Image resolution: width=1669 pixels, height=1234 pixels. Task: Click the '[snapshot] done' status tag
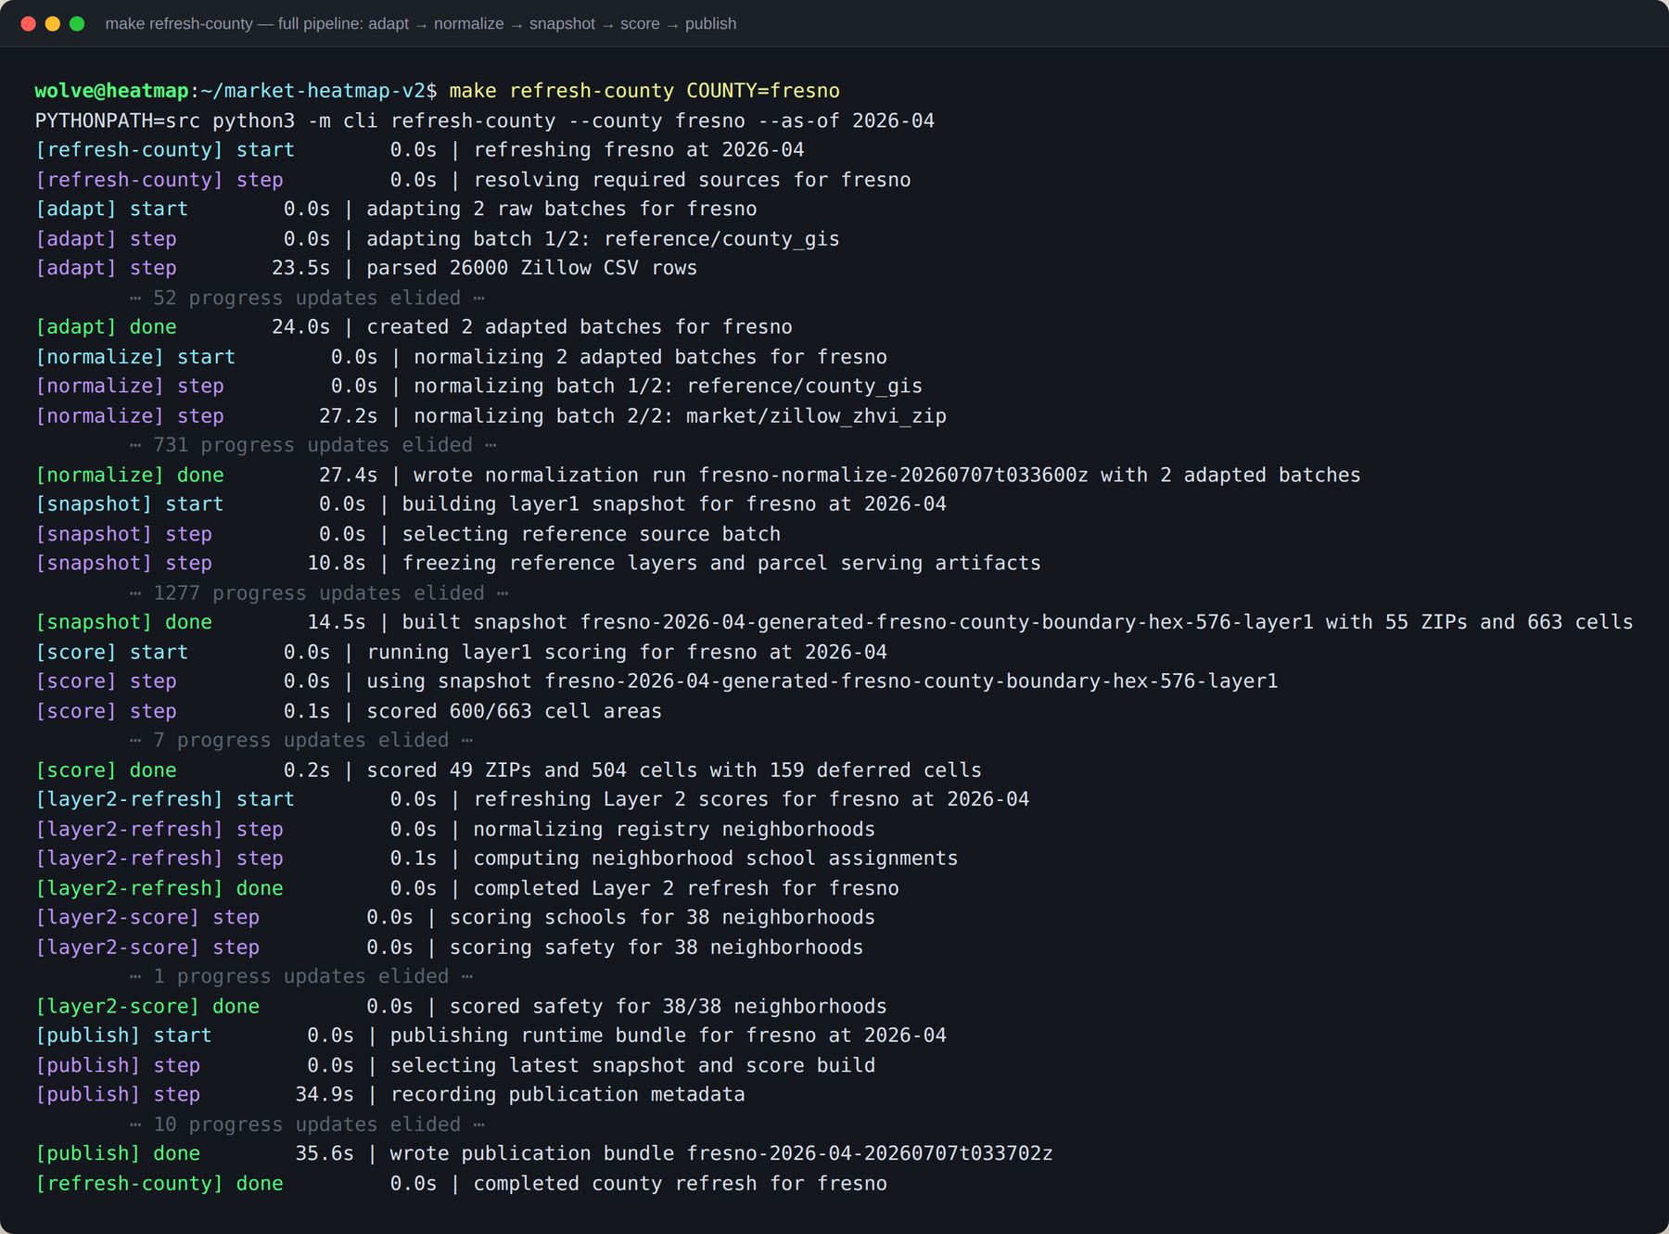click(123, 622)
